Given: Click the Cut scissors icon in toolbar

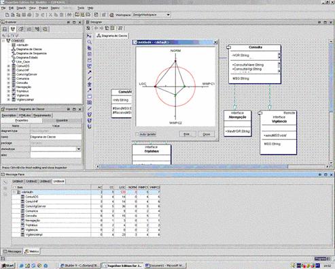Looking at the screenshot, I should [x=50, y=15].
